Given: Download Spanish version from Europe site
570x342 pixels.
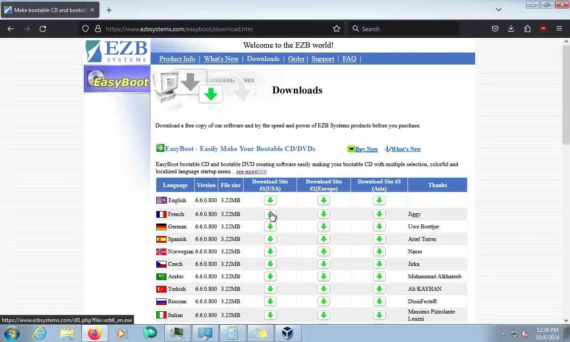Looking at the screenshot, I should [324, 239].
